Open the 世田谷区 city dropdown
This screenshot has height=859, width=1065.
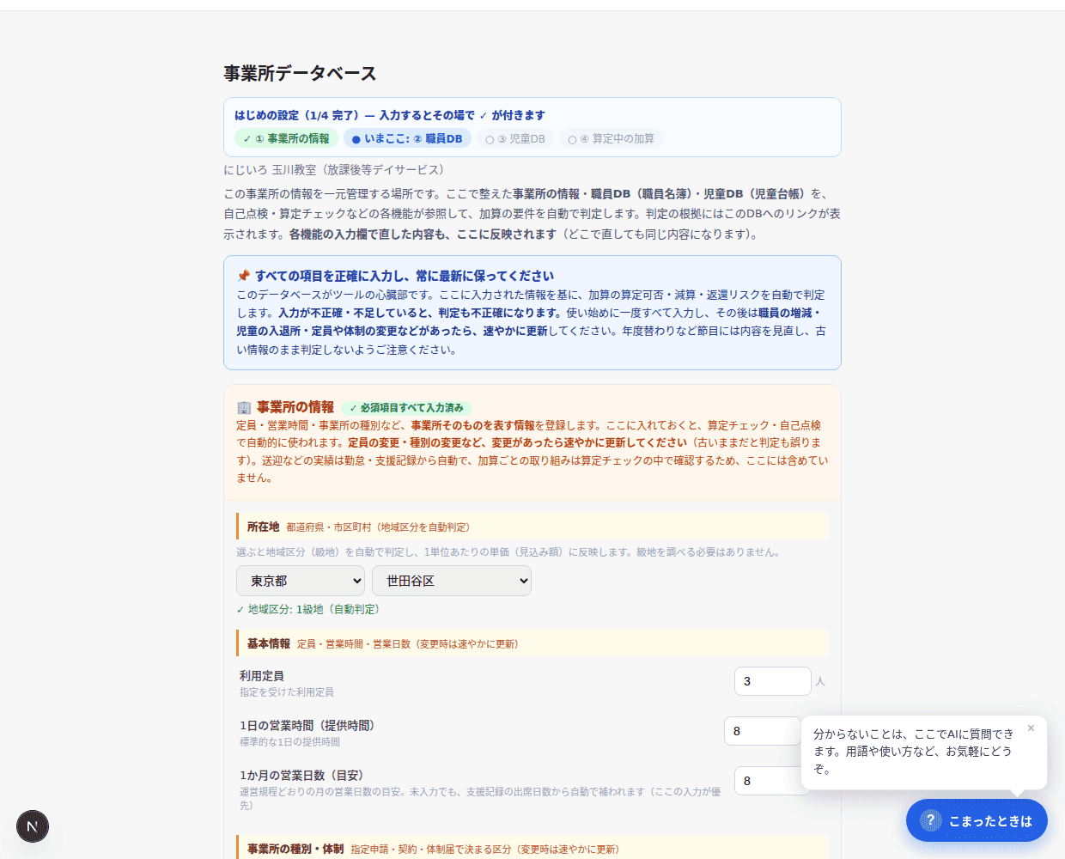(452, 581)
